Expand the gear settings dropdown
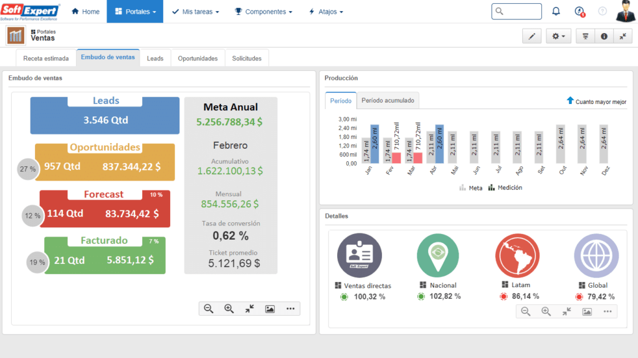This screenshot has height=358, width=638. coord(558,36)
